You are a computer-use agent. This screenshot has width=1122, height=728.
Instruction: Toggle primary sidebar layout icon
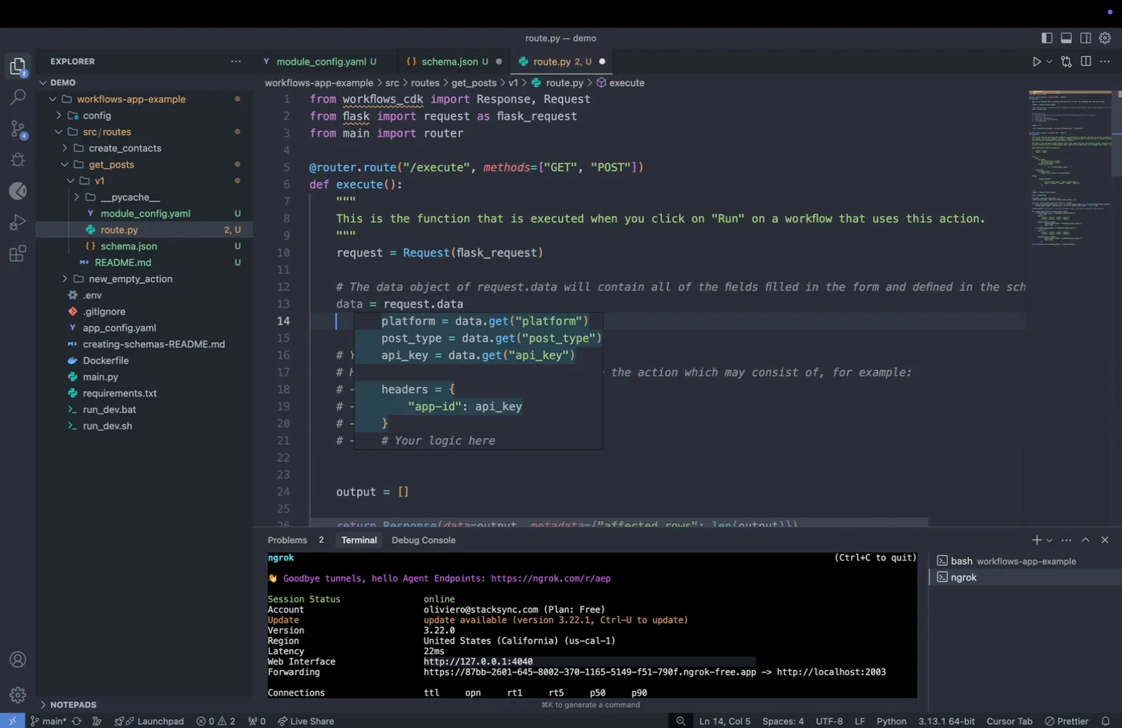pos(1046,38)
